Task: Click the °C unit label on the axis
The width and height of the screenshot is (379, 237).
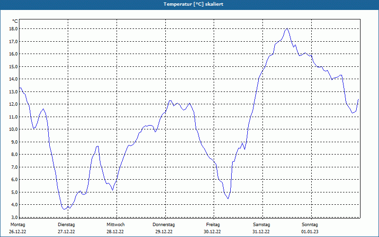Action: 15,21
